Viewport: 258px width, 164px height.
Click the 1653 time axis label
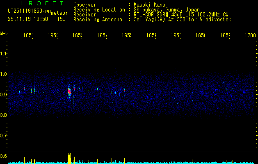(78, 35)
